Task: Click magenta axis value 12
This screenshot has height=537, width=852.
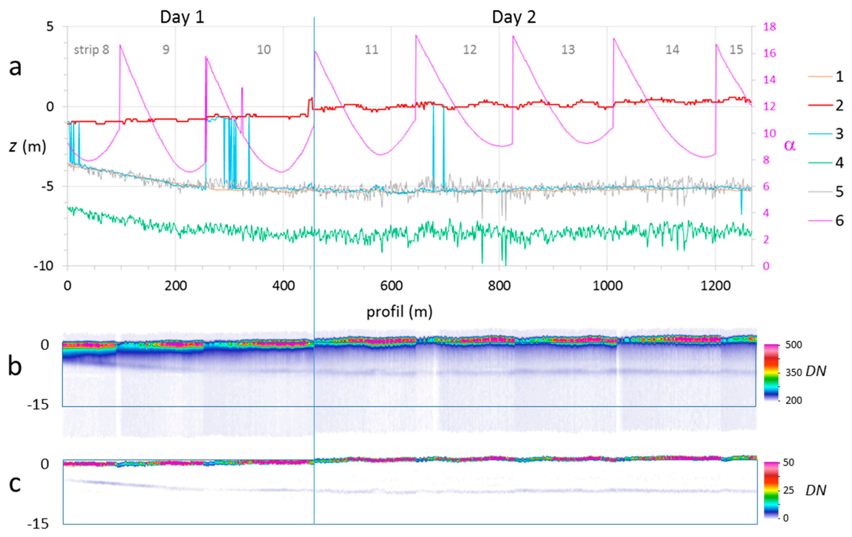Action: [x=769, y=106]
